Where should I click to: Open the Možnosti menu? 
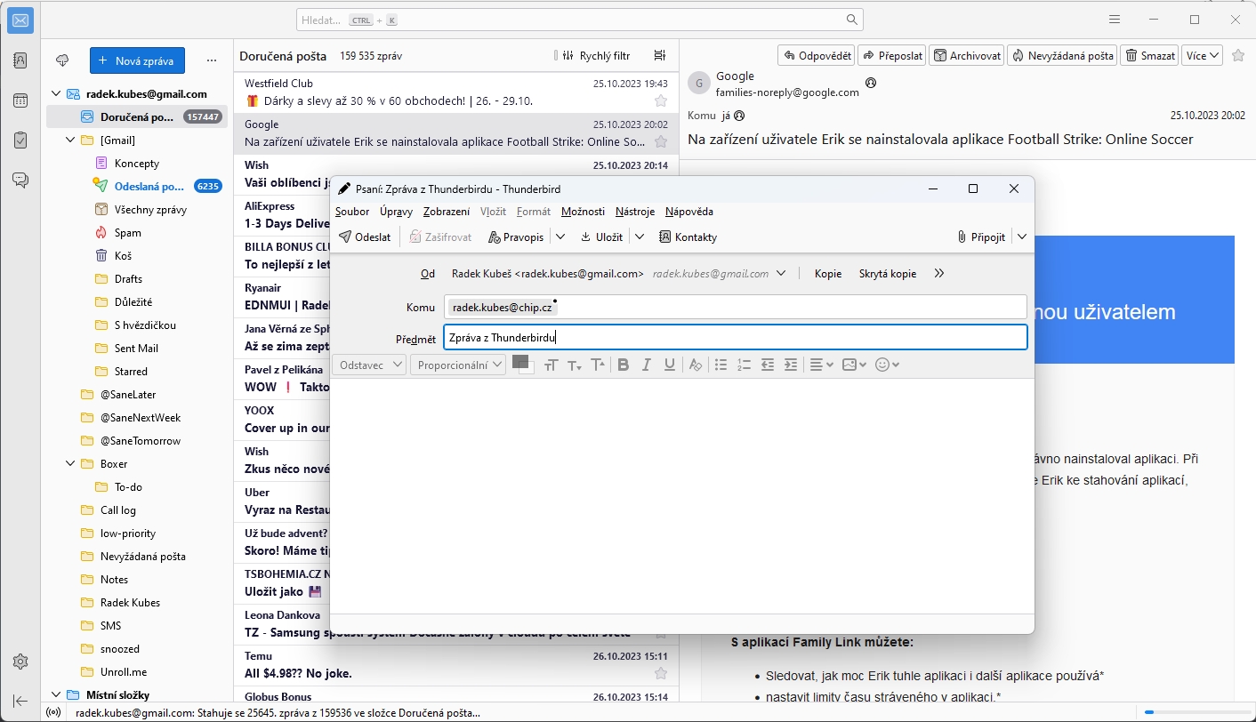pos(583,212)
